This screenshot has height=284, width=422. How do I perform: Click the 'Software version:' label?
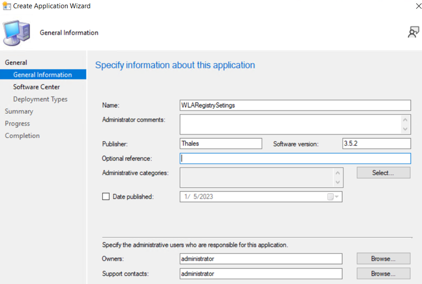tap(296, 144)
